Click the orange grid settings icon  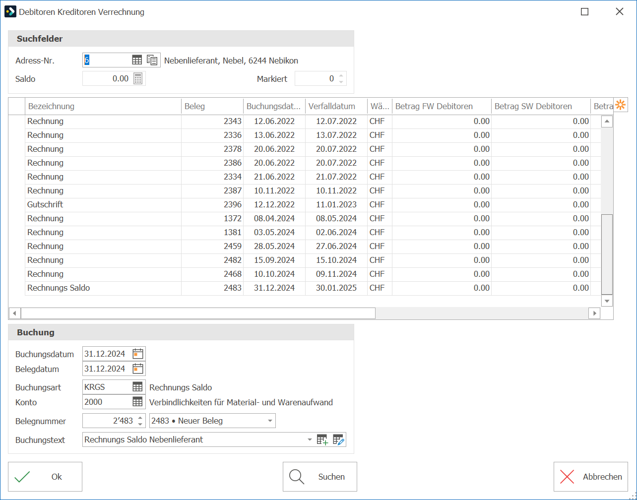point(621,105)
